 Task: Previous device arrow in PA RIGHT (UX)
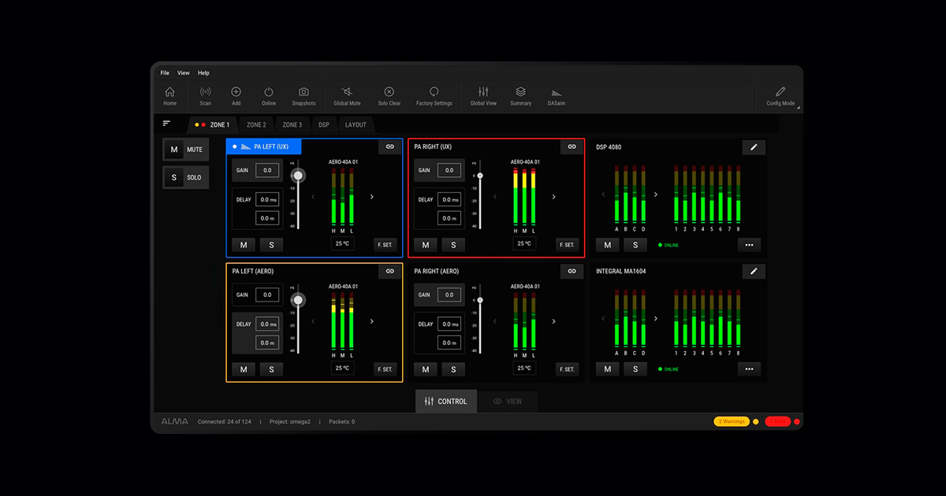pos(495,197)
